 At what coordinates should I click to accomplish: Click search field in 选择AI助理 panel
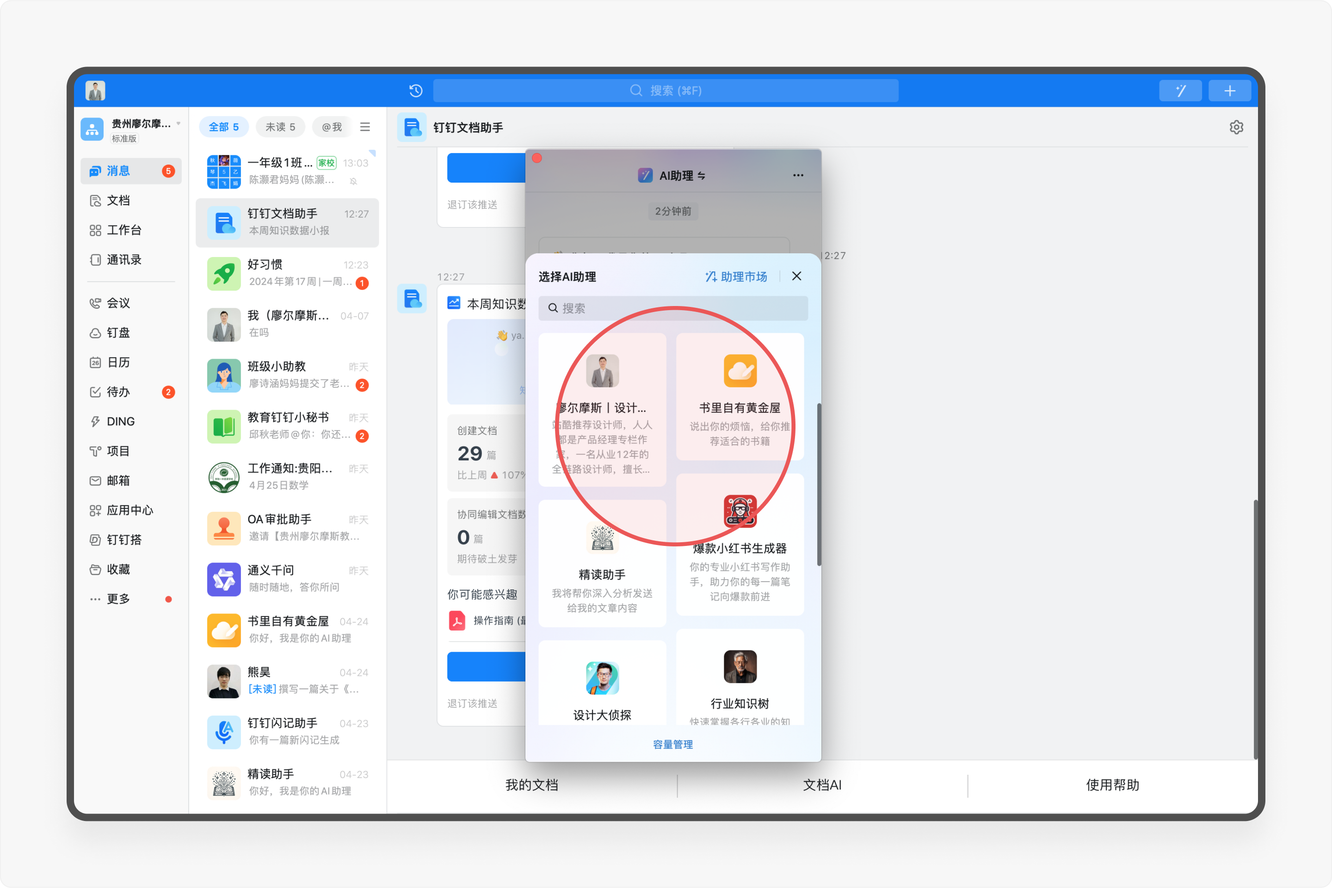pos(672,308)
